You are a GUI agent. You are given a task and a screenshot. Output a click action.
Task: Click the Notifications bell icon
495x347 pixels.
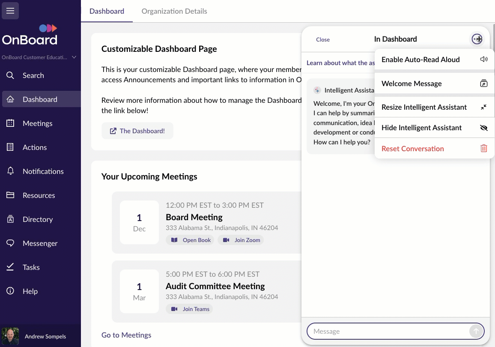[x=10, y=171]
